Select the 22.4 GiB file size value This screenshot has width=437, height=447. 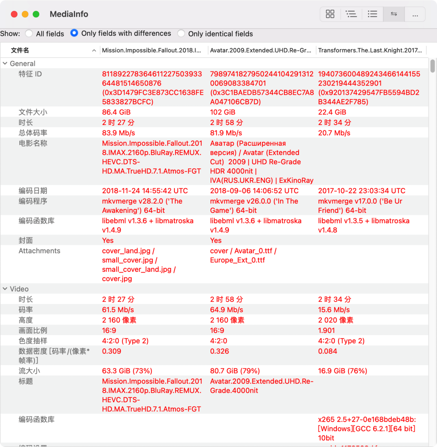tap(332, 112)
